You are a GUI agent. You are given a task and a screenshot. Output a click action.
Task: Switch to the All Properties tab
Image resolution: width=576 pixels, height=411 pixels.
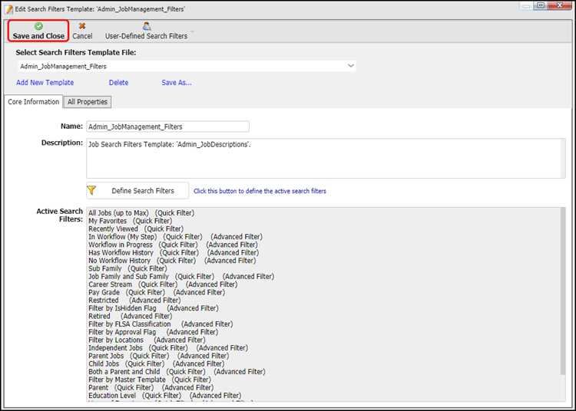point(88,102)
